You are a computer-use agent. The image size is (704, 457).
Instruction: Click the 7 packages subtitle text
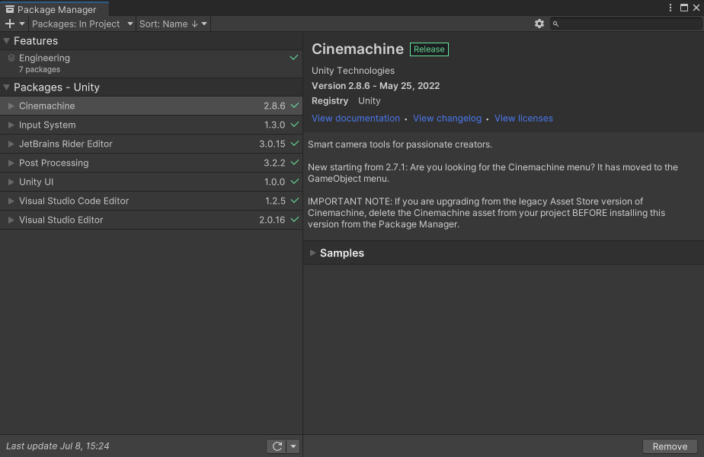(x=40, y=69)
